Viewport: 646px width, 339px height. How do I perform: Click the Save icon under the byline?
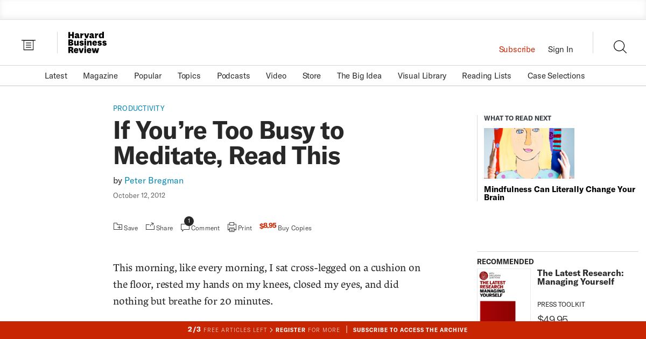117,227
